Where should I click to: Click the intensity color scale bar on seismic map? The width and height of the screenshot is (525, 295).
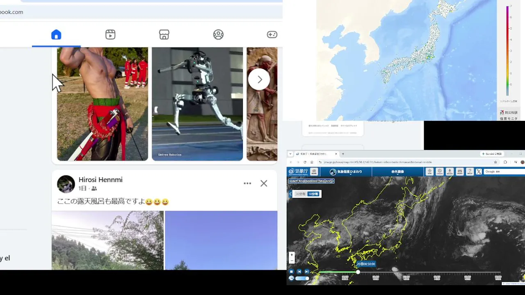click(x=508, y=51)
